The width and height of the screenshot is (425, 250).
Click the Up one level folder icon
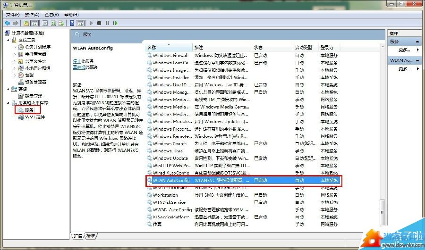point(26,23)
